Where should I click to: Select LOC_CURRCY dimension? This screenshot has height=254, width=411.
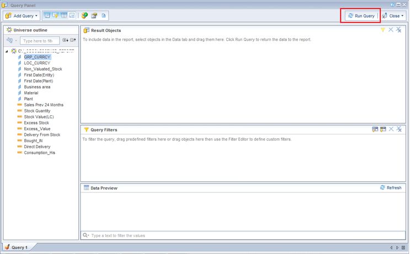(37, 63)
